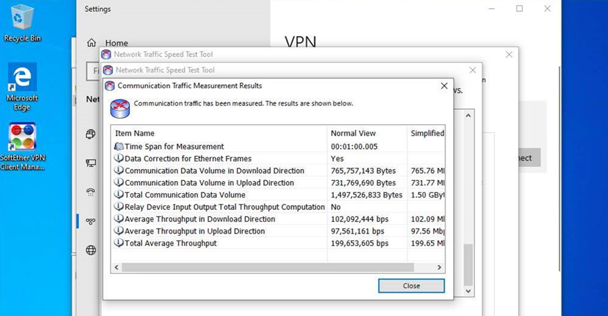The height and width of the screenshot is (316, 608).
Task: Click the horizontal scrollbar right arrow
Action: (x=439, y=267)
